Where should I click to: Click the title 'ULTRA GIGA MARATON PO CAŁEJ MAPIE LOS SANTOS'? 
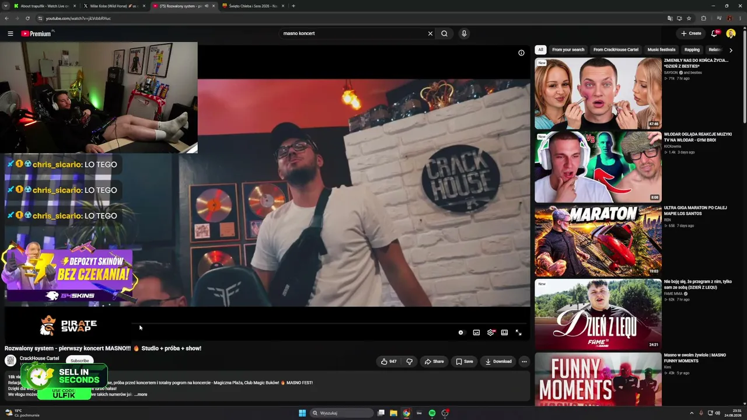click(696, 211)
